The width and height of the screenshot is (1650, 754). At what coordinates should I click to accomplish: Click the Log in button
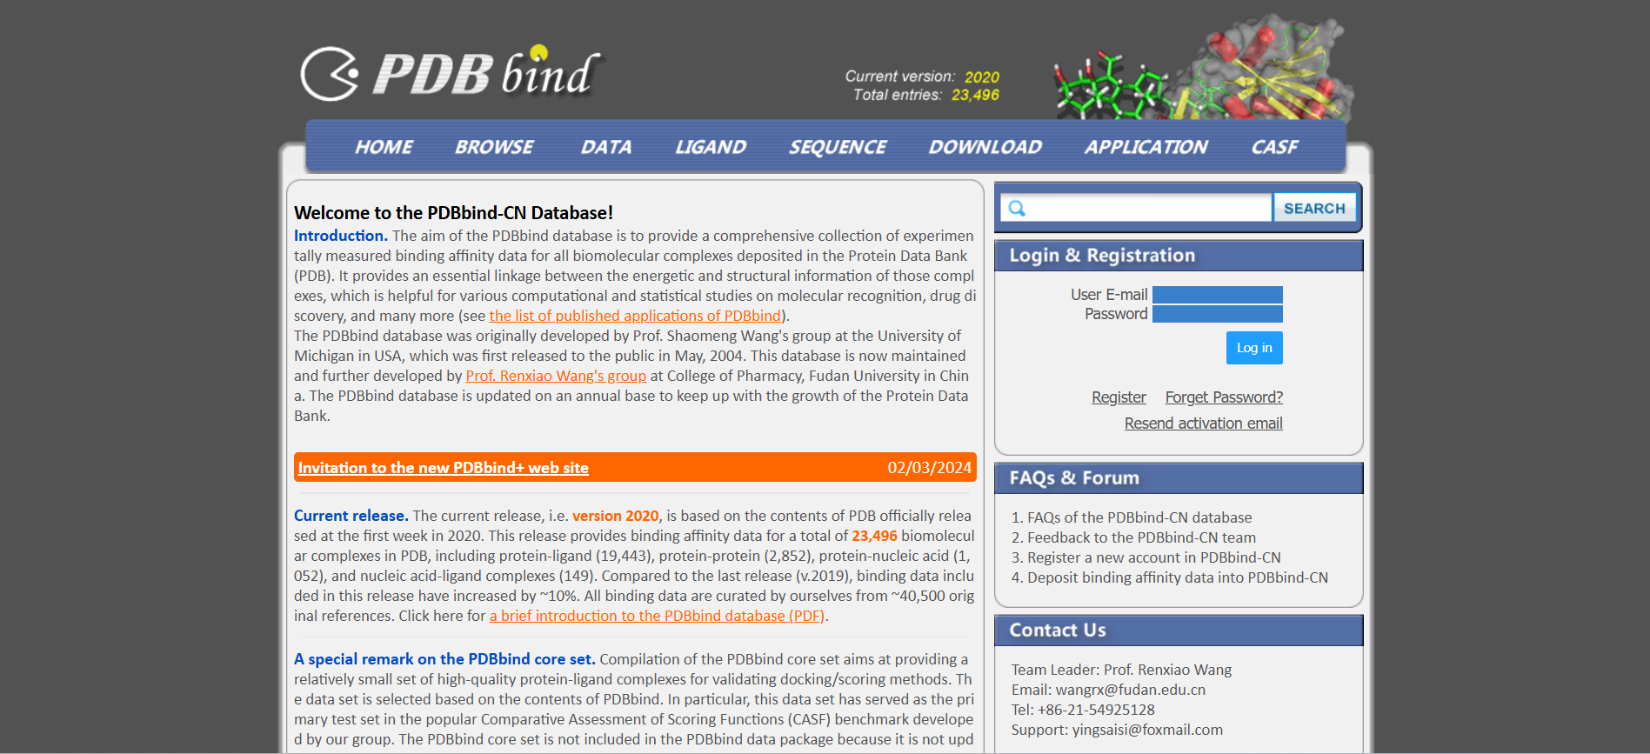click(1254, 348)
